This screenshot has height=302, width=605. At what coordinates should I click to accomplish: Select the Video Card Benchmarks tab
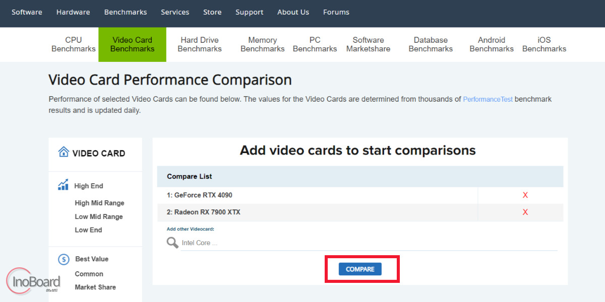[132, 44]
